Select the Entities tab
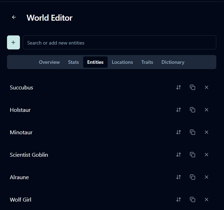Screen dimensions: 224x210 95,62
